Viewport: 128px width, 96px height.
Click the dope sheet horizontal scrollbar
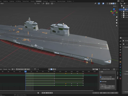click(x=47, y=91)
